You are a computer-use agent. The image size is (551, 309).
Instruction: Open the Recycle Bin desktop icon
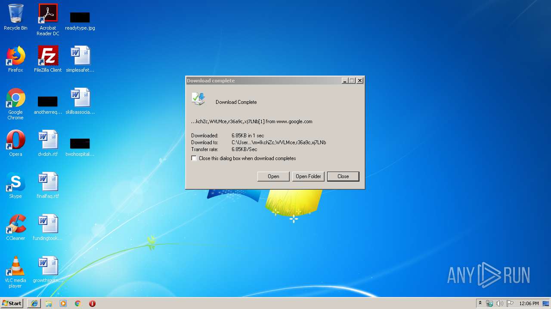point(15,17)
